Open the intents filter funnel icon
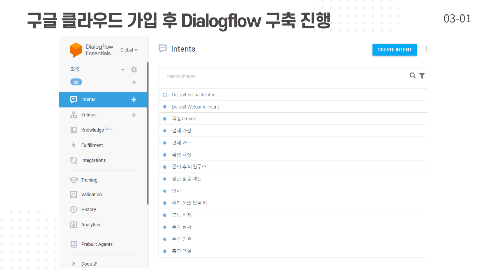 [422, 76]
